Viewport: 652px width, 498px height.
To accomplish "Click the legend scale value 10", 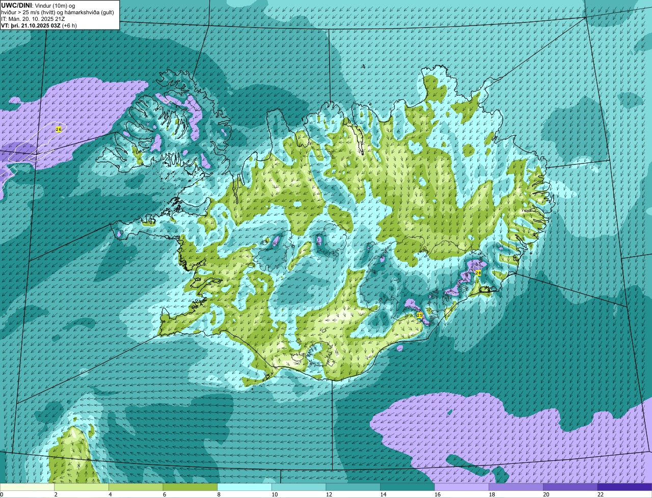I will [275, 494].
